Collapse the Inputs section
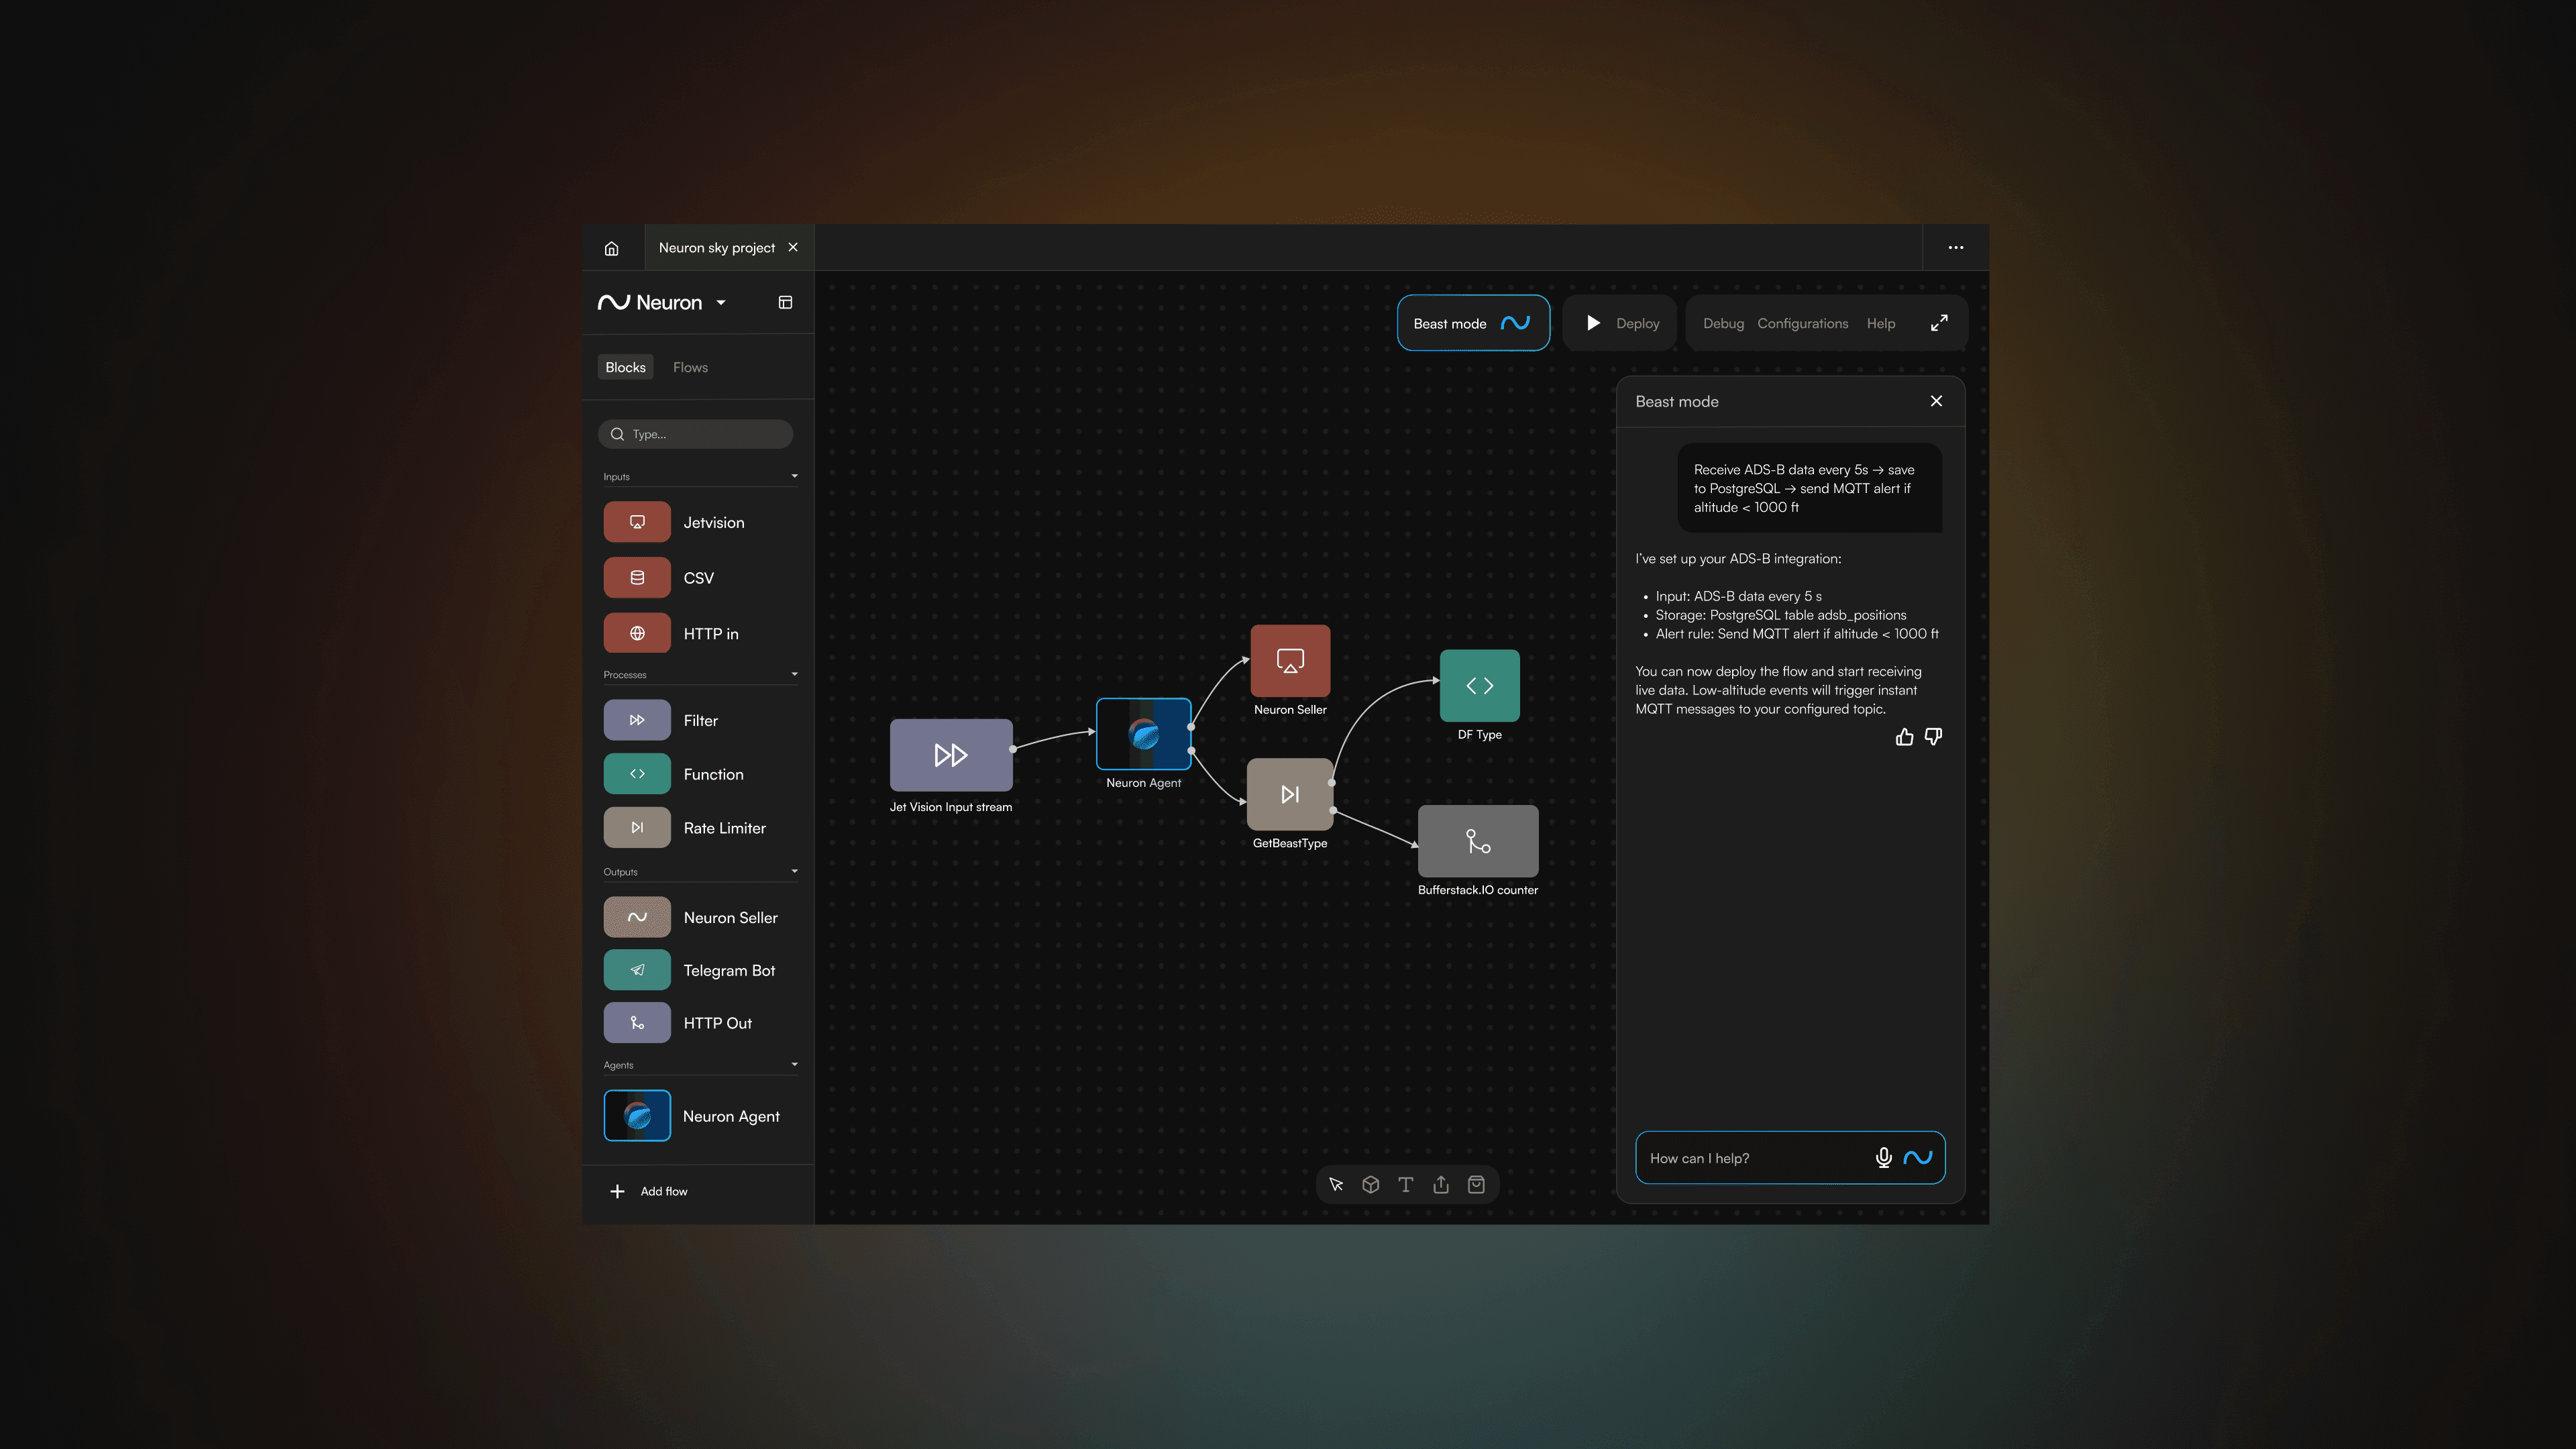The image size is (2576, 1449). click(794, 476)
